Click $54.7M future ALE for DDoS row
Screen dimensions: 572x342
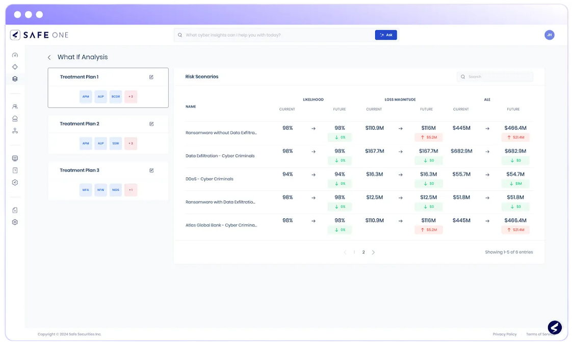click(x=515, y=174)
